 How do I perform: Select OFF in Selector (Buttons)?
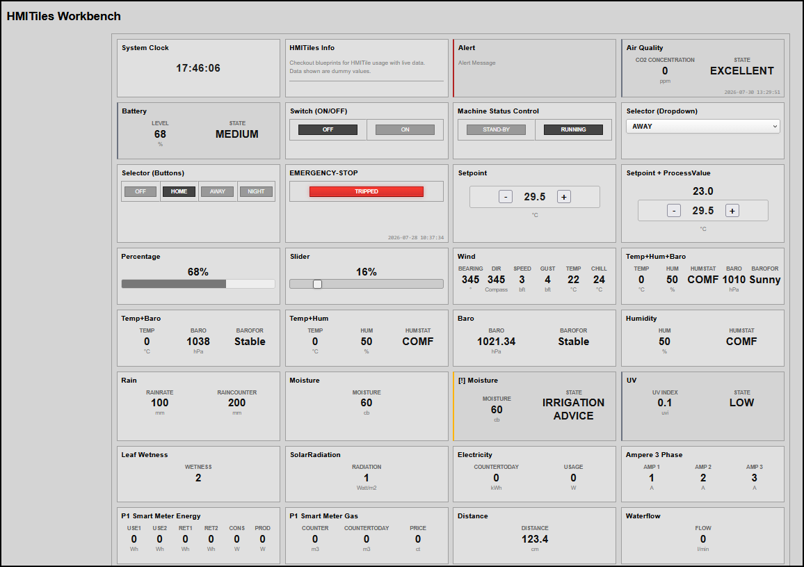coord(140,191)
